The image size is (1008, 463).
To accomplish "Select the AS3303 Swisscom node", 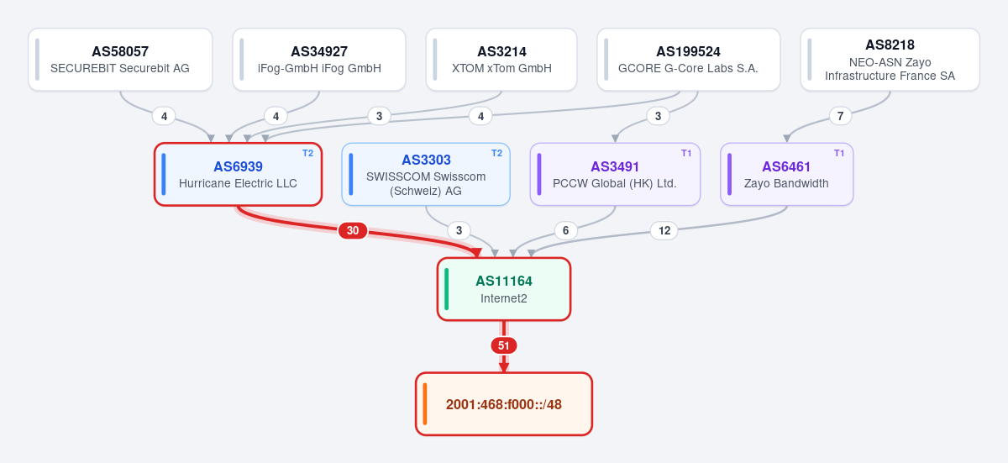I will 426,174.
